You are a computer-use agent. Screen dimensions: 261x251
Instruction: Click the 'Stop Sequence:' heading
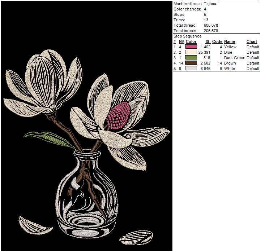pyautogui.click(x=188, y=36)
